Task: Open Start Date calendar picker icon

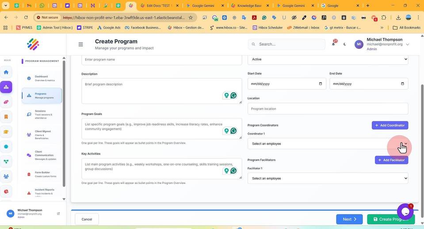Action: (x=321, y=84)
